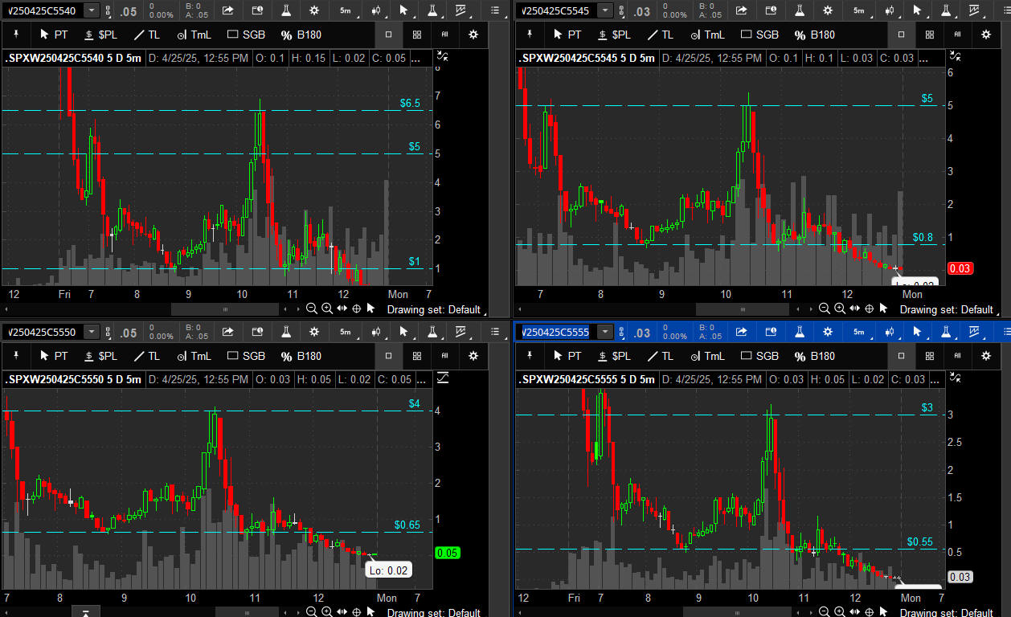Toggle single-chart view in the C5555 toolbar
Viewport: 1011px width, 617px height.
click(901, 356)
